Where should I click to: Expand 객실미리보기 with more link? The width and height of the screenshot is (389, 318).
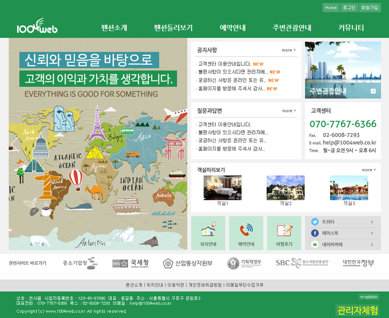coord(369,170)
